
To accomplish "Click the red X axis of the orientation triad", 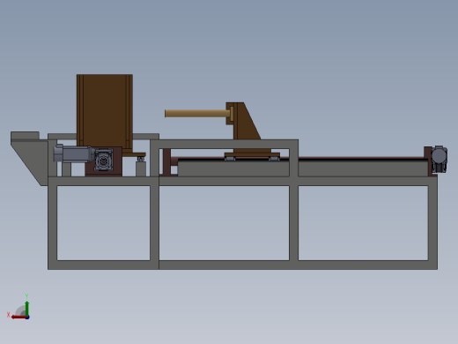I will [x=19, y=318].
